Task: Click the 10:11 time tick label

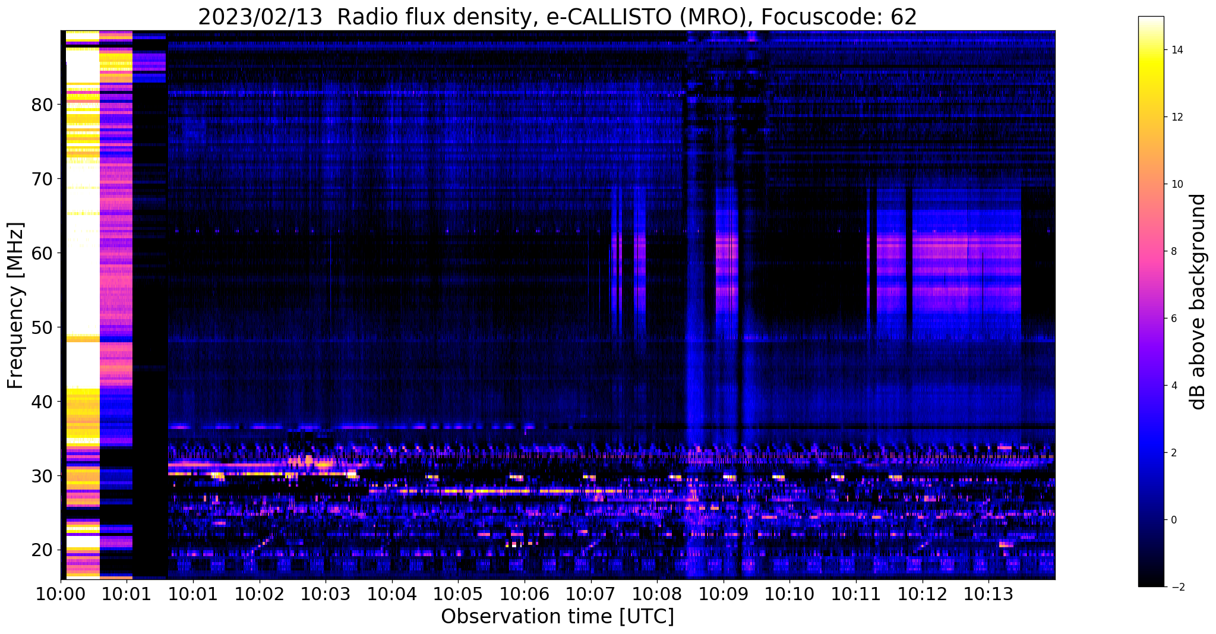Action: click(856, 594)
